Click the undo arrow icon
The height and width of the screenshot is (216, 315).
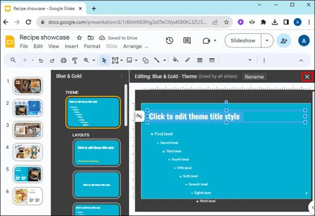pyautogui.click(x=41, y=60)
